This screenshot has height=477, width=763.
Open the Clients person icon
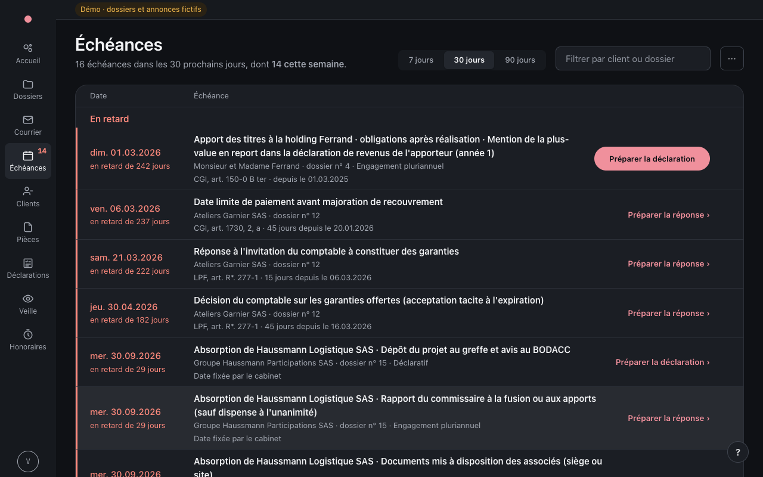[x=28, y=191]
